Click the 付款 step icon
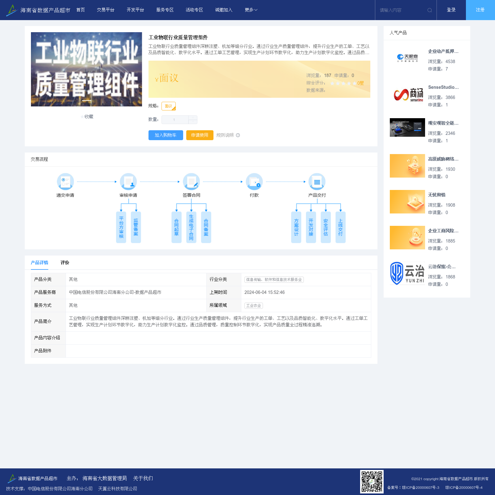495x495 pixels. click(254, 182)
